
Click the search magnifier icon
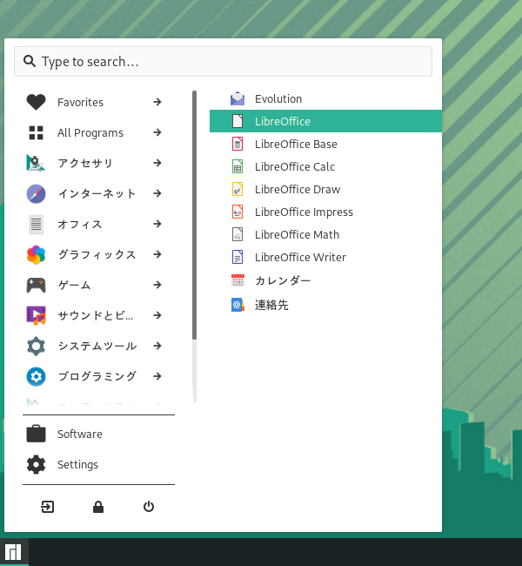click(30, 61)
